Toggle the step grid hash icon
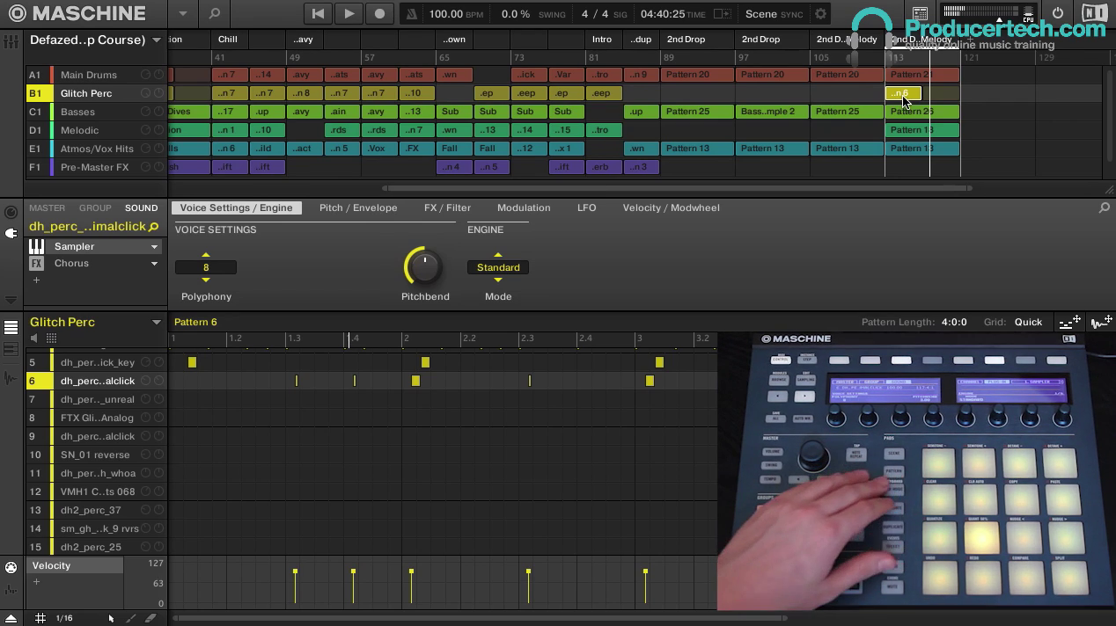This screenshot has height=626, width=1116. coord(40,618)
